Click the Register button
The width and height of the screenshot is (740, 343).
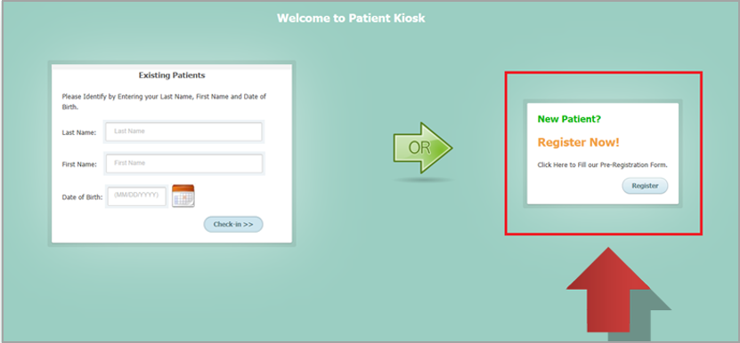pyautogui.click(x=645, y=186)
